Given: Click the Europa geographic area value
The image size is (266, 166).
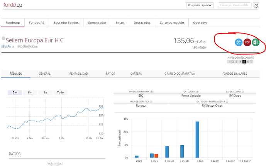Looking at the screenshot, I should coord(141,106).
